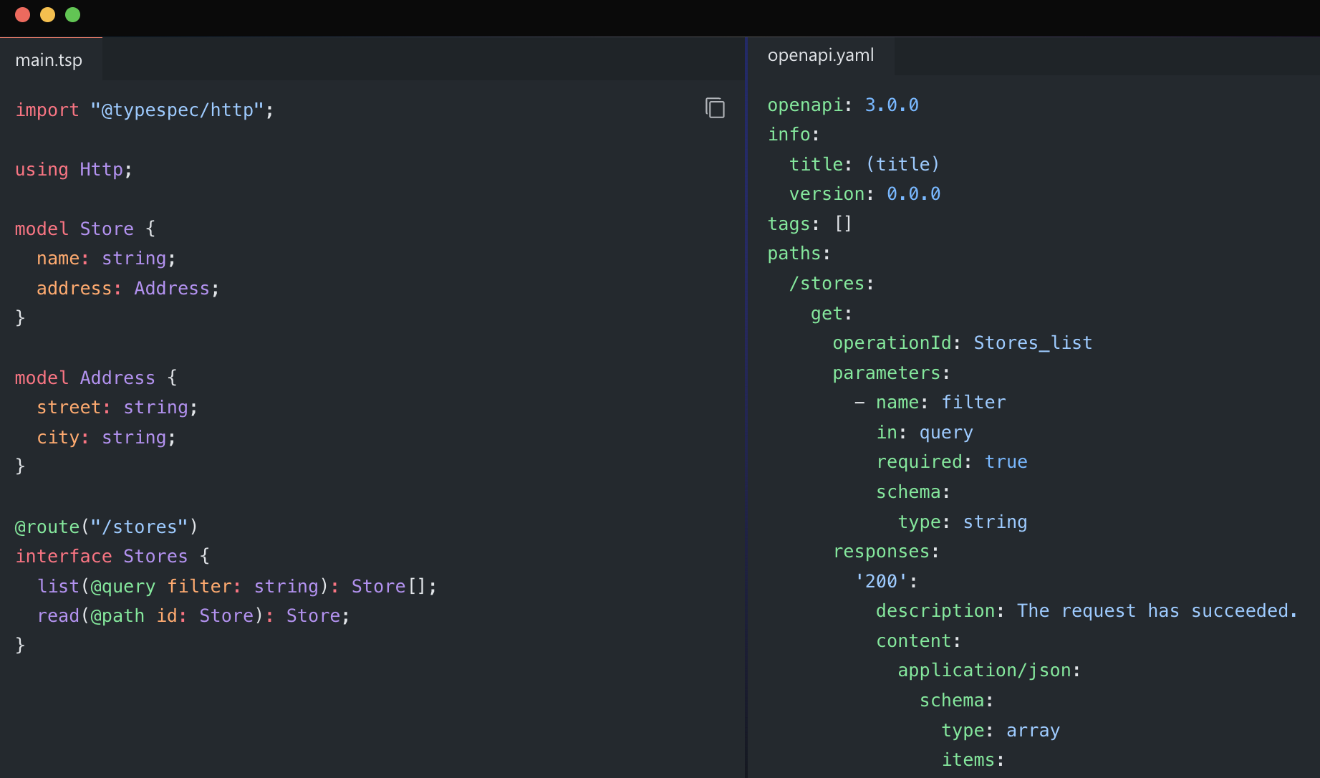Screen dimensions: 1320x778
Task: Click the application/json content type key
Action: click(984, 671)
